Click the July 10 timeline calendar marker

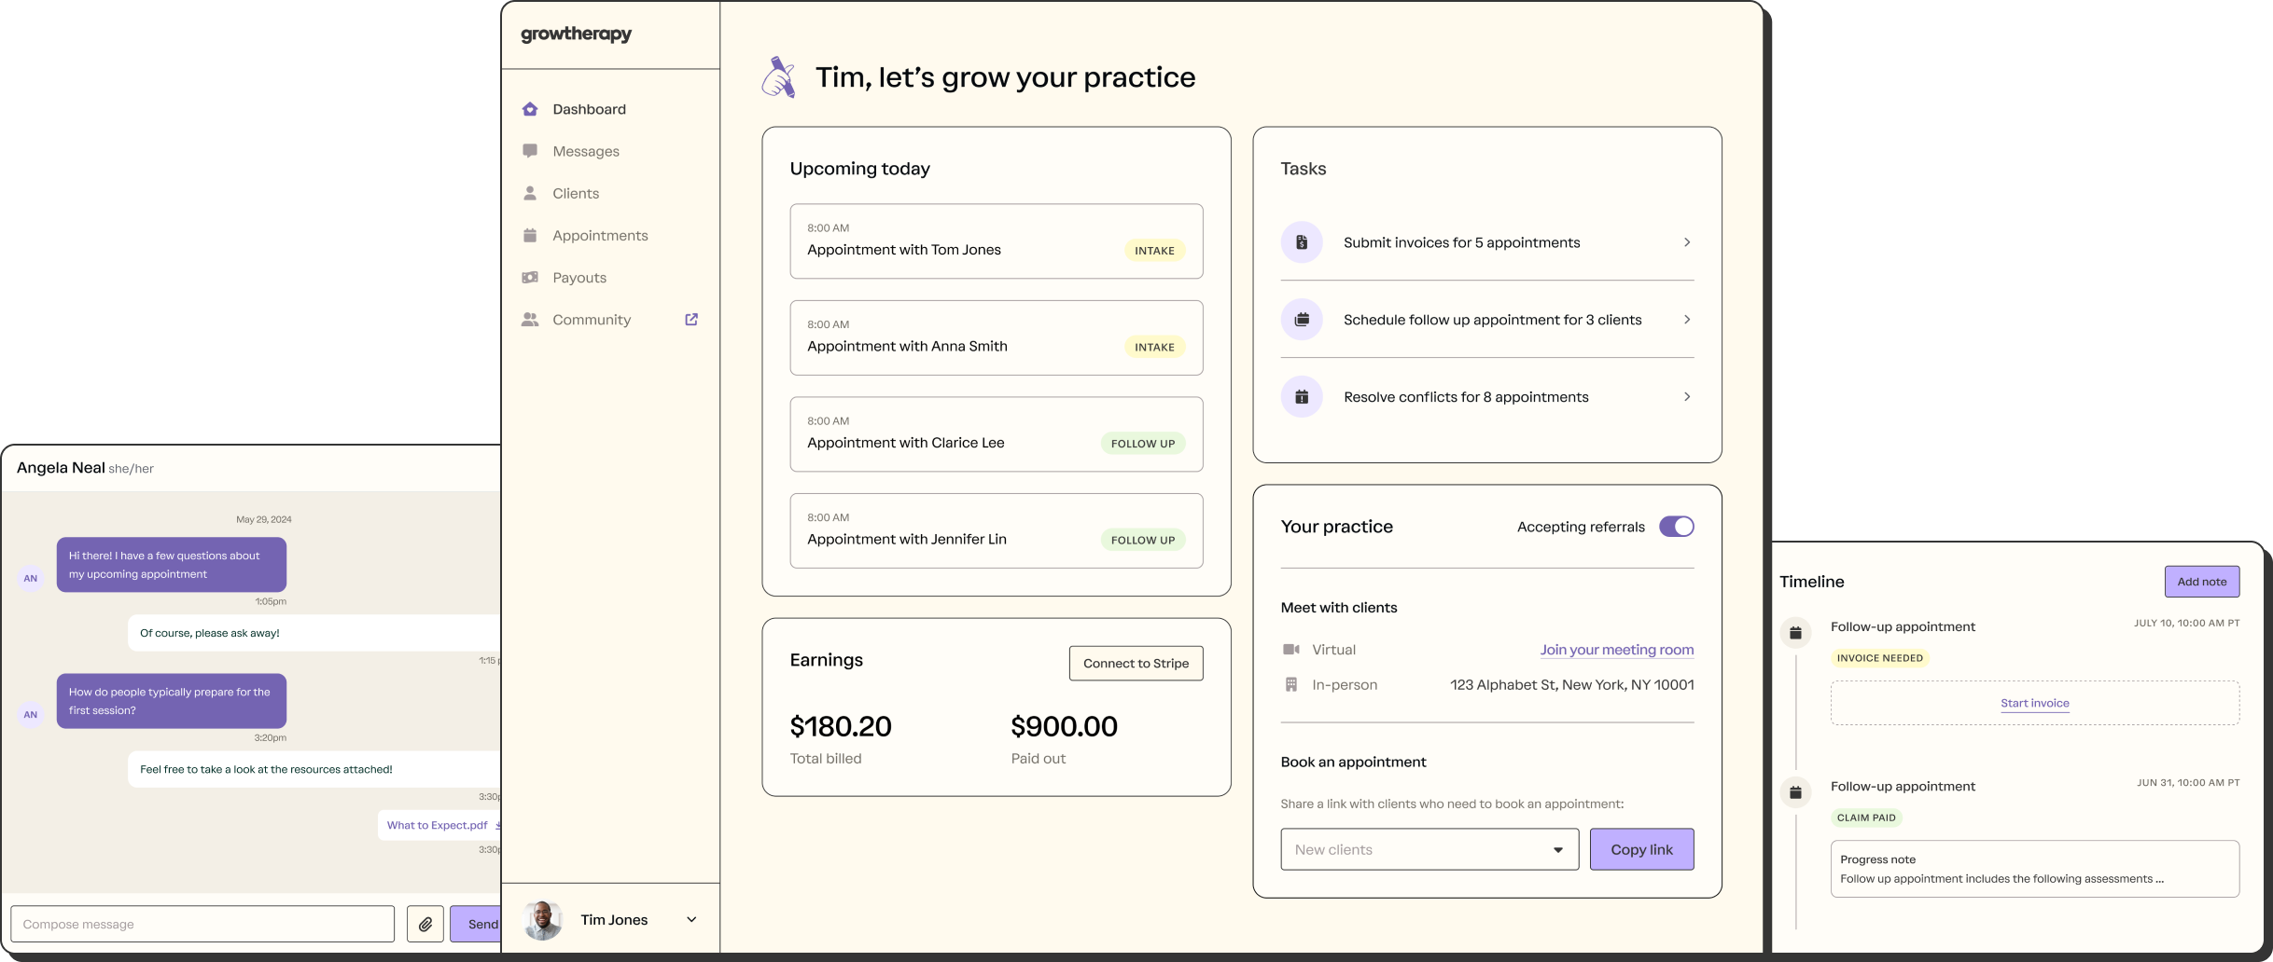coord(1795,633)
